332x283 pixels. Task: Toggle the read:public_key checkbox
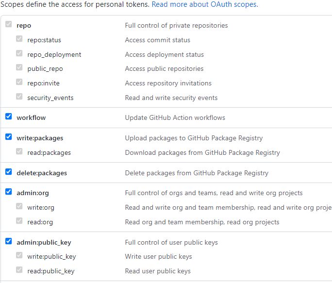tap(19, 270)
